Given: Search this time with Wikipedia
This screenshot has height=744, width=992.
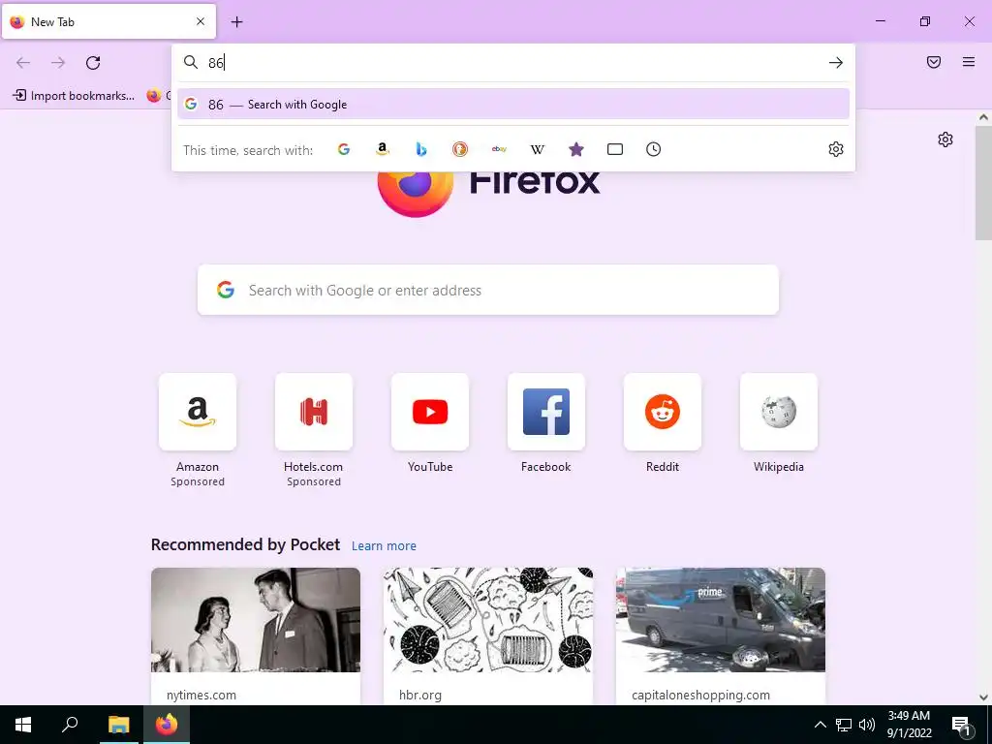Looking at the screenshot, I should tap(537, 149).
